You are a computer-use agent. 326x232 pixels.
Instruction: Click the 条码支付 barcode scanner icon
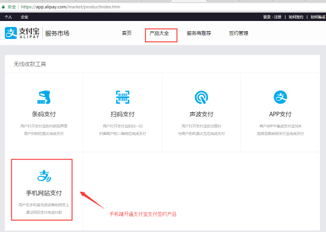pyautogui.click(x=44, y=97)
